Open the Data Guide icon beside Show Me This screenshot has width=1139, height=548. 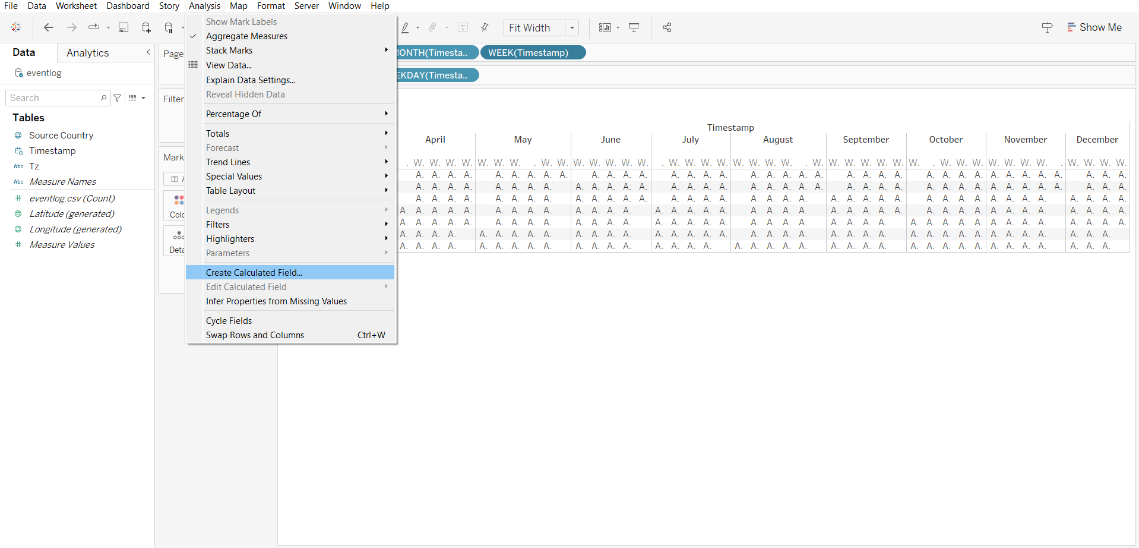pyautogui.click(x=1047, y=28)
